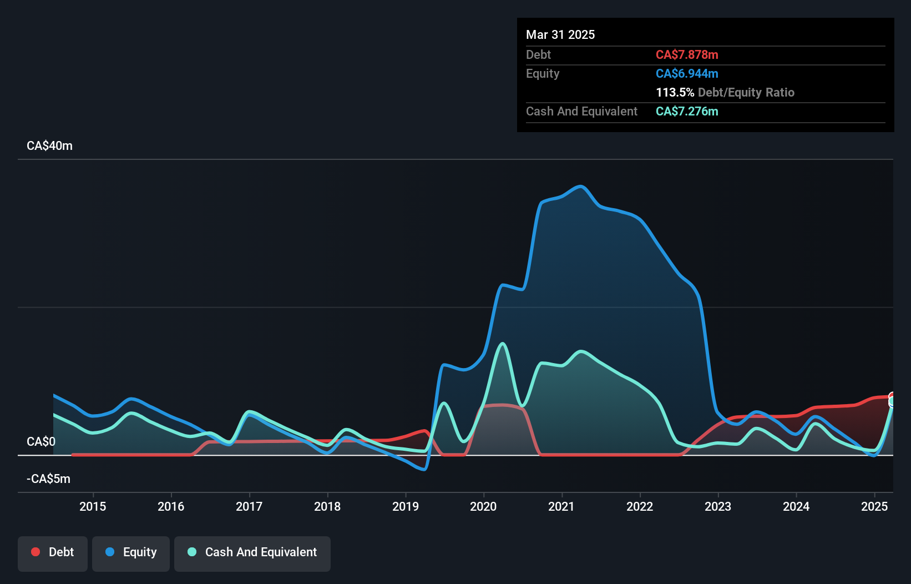Click the CA$7.878m debt value
Screen dimensions: 911x584
click(x=687, y=54)
